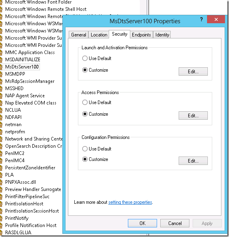This screenshot has height=237, width=229.
Task: Edit Launch and Activation Permissions
Action: 193,72
